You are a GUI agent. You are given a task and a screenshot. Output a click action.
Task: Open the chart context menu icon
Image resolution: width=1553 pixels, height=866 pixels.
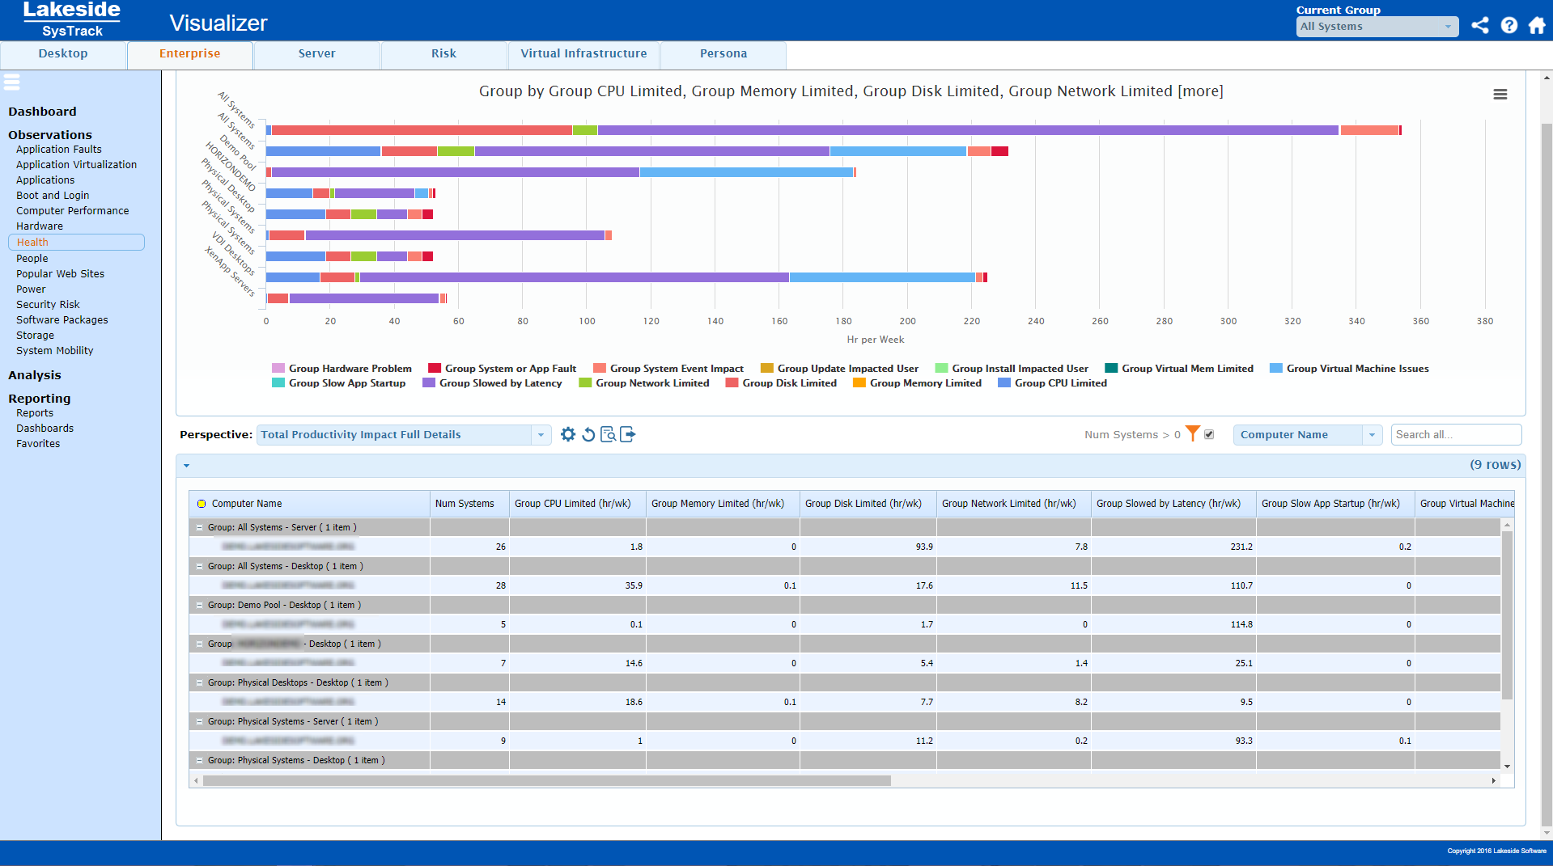(1500, 94)
